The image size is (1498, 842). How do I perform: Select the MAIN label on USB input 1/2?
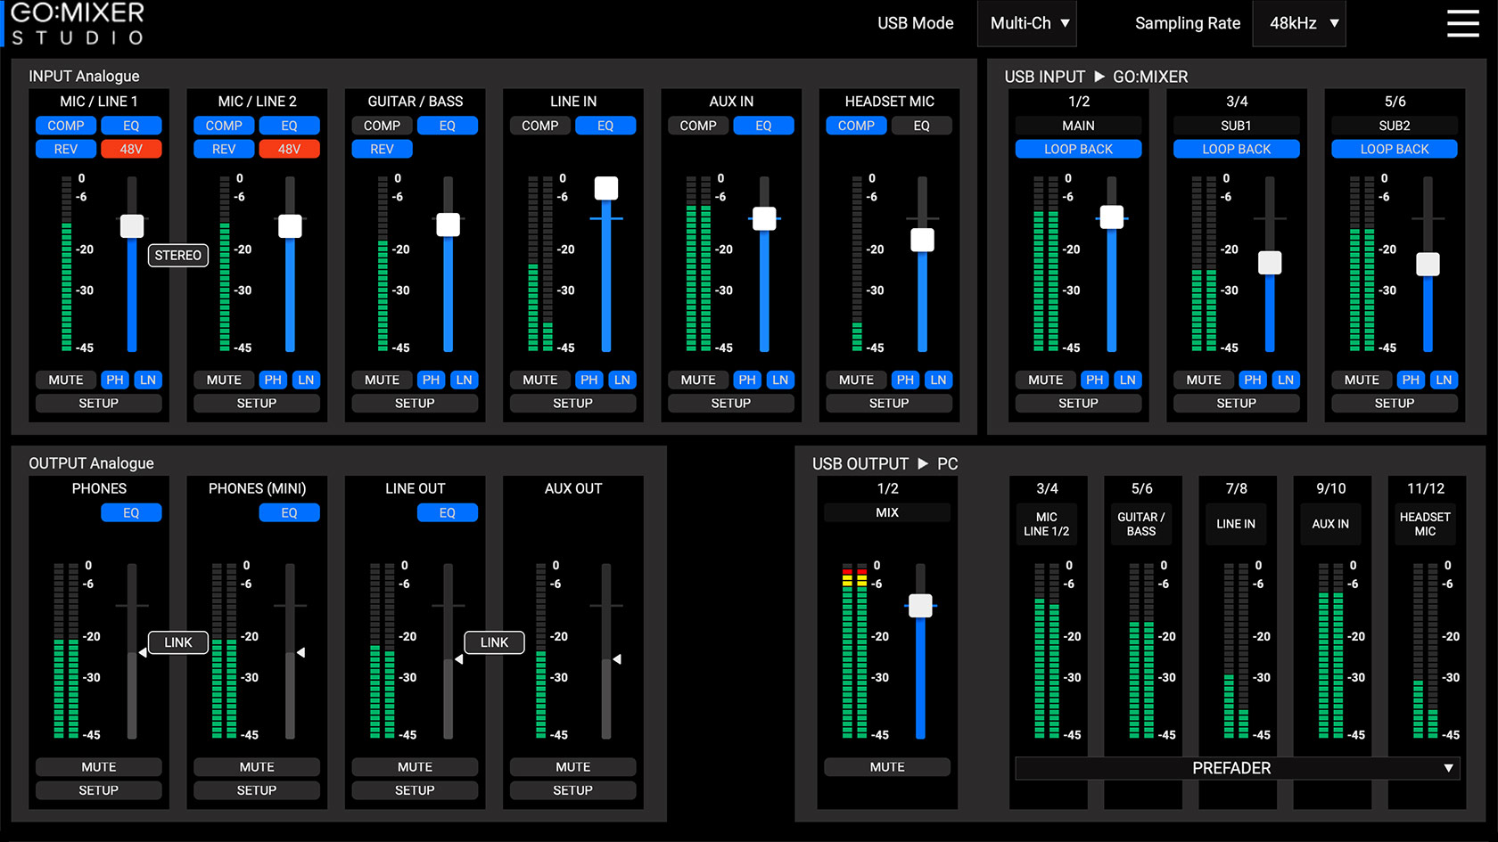click(x=1078, y=126)
